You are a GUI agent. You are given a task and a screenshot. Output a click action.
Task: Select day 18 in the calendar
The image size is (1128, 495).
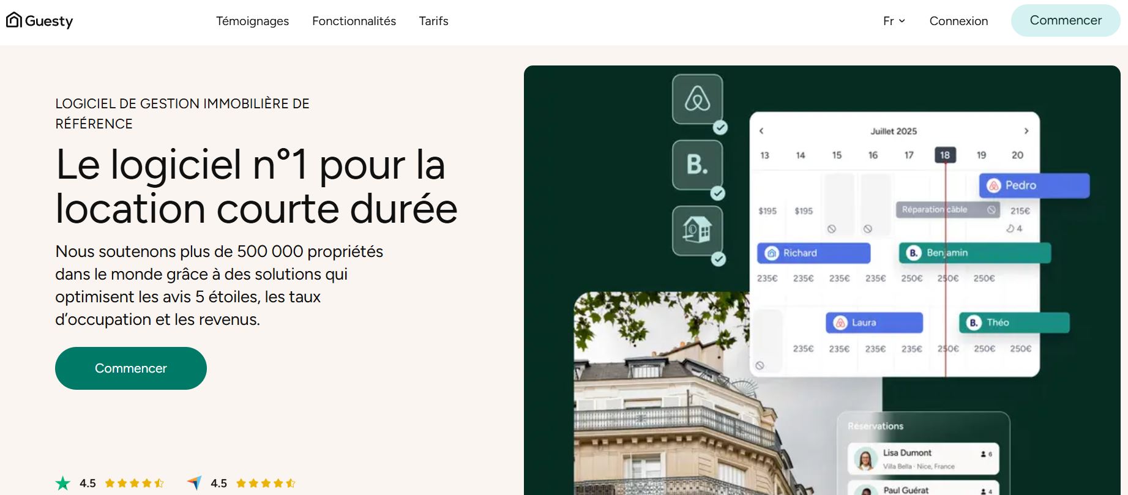pyautogui.click(x=945, y=155)
